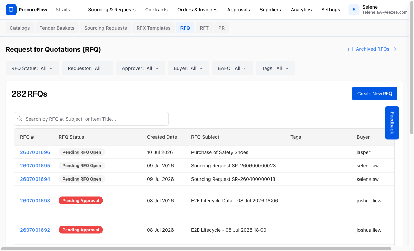This screenshot has width=414, height=251.
Task: Click Pending Approval badge for 2607001693
Action: (x=81, y=201)
